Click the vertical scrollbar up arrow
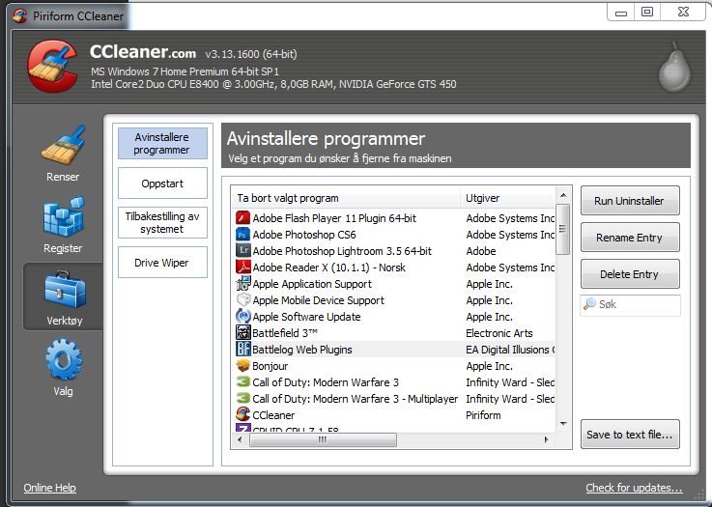Viewport: 712px width, 507px height. click(x=563, y=195)
